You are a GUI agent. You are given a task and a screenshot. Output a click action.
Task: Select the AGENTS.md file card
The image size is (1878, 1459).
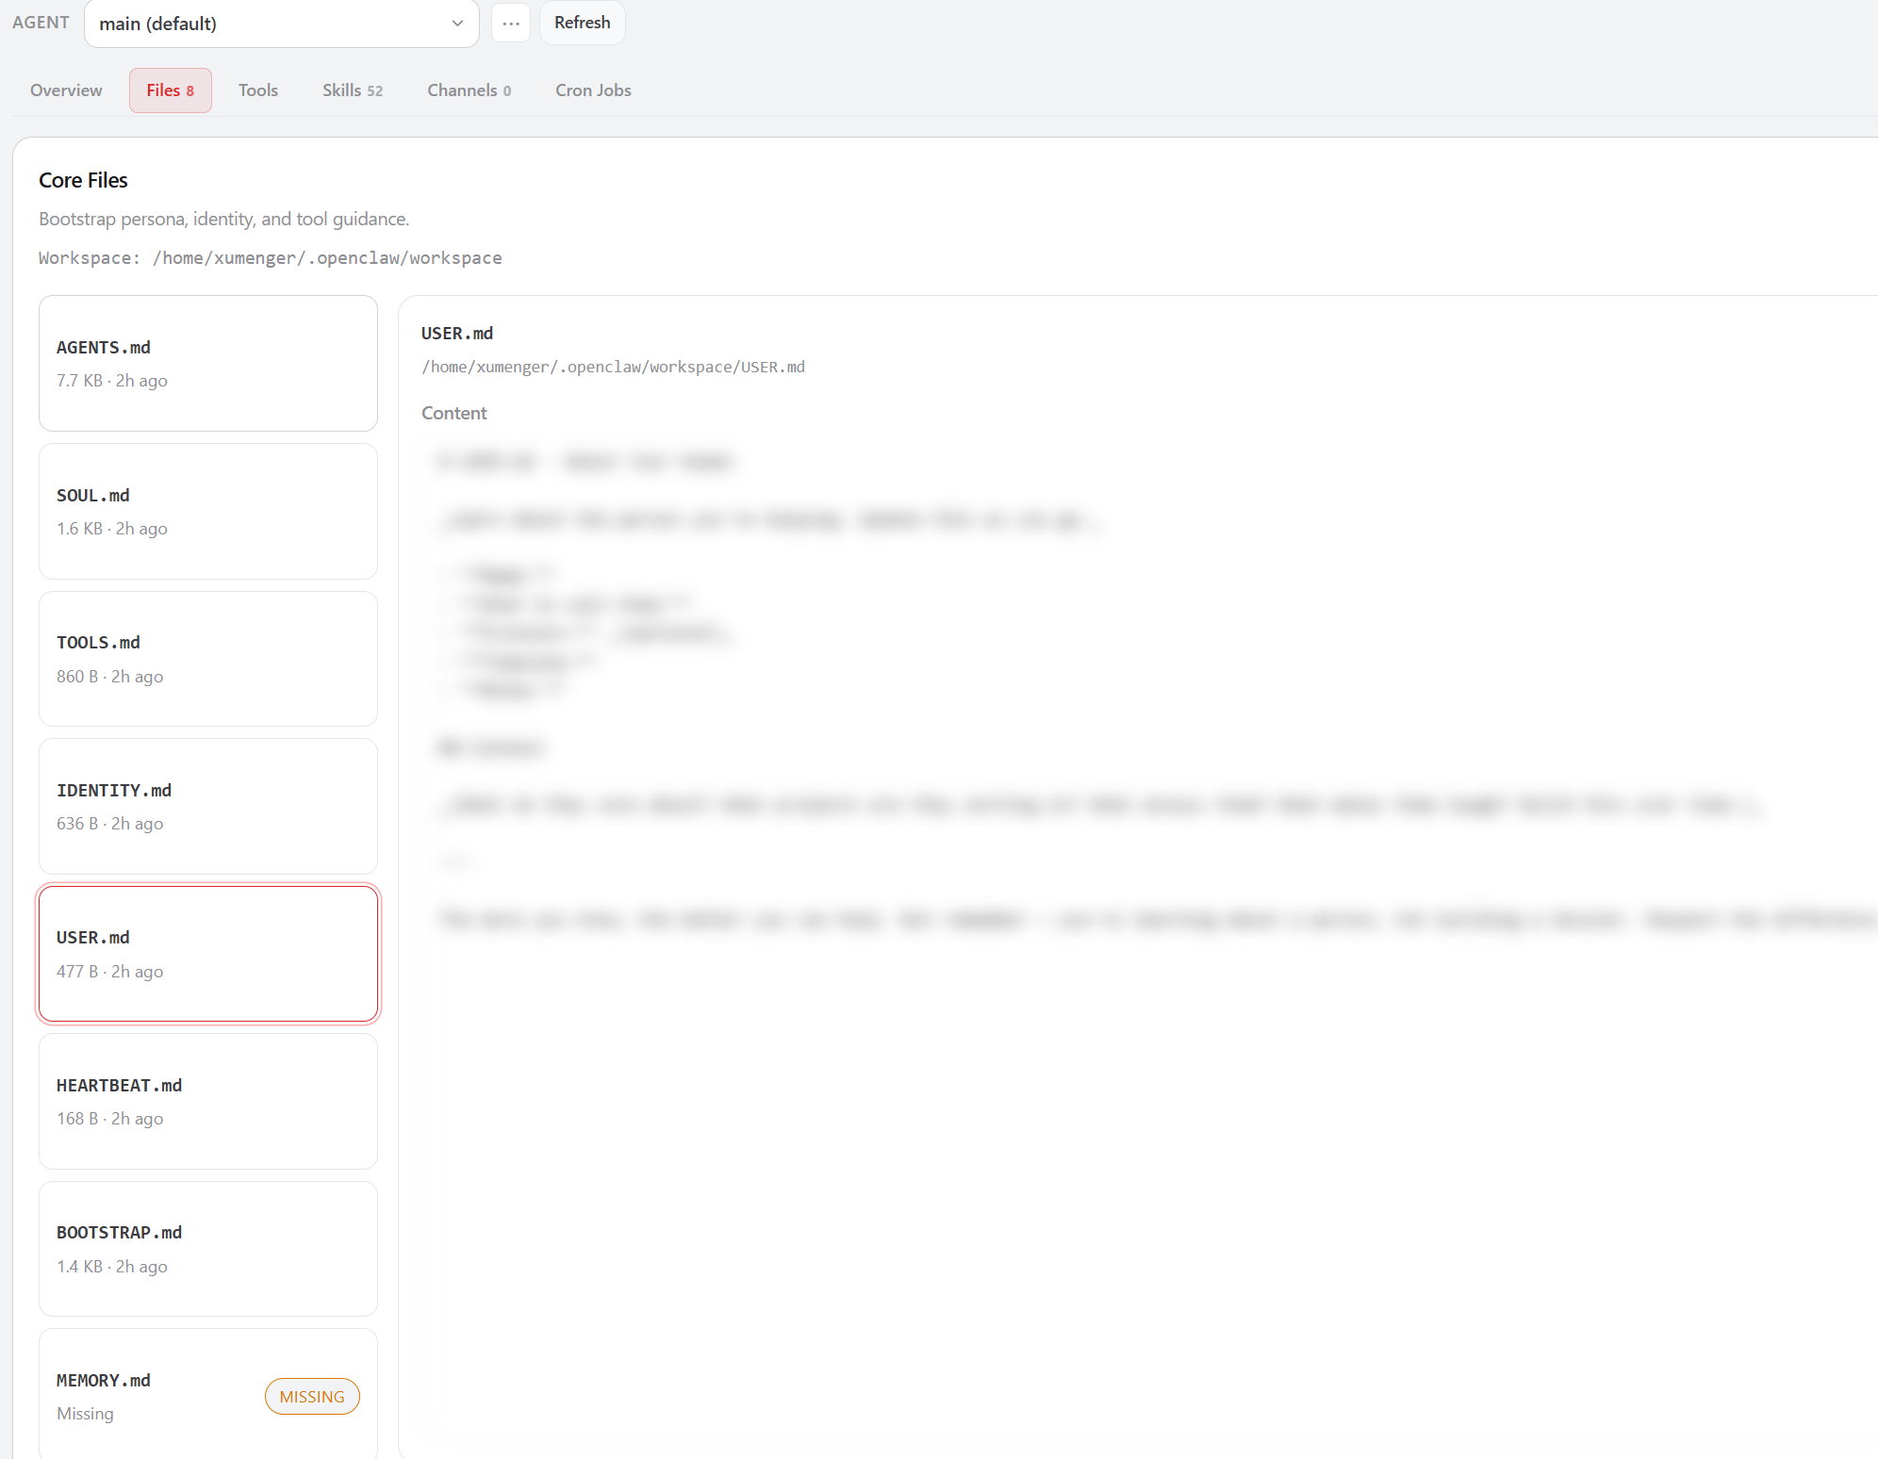point(207,363)
